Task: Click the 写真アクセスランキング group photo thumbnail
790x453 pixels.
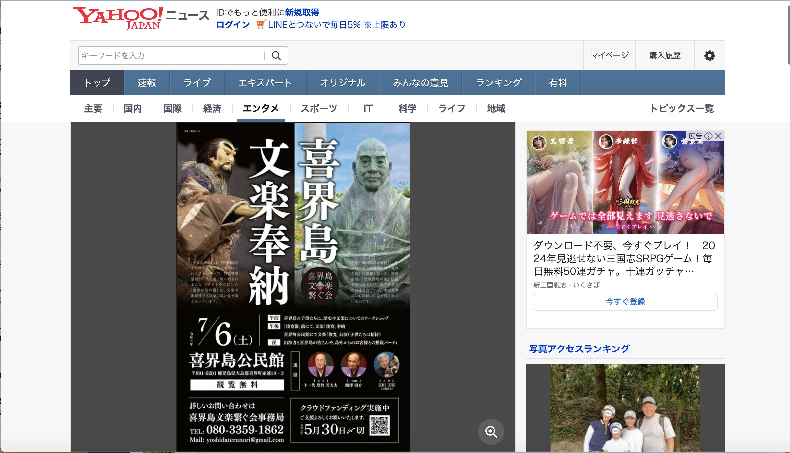Action: (625, 407)
